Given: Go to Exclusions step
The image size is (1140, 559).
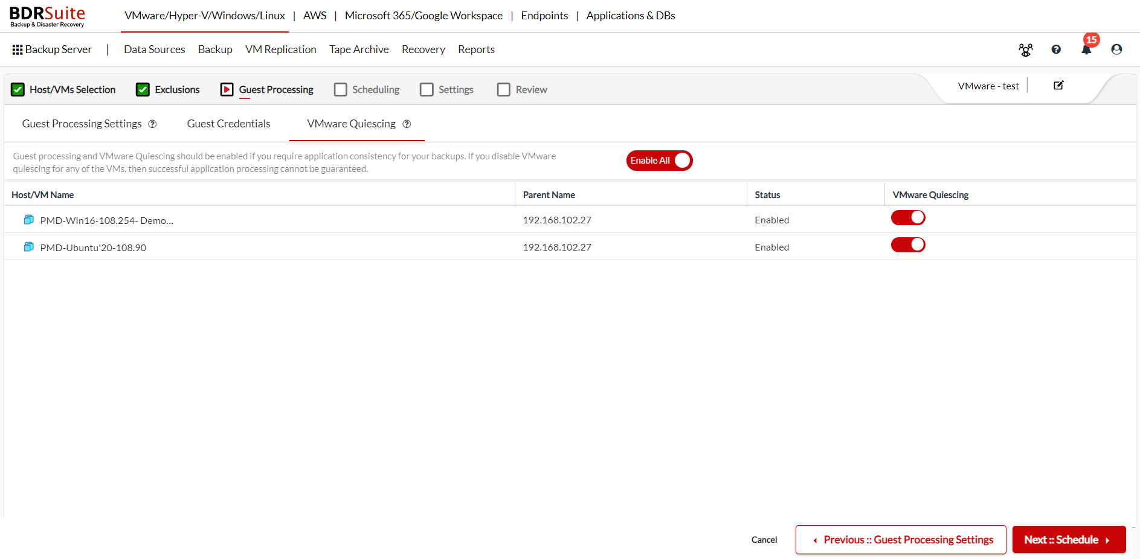Looking at the screenshot, I should point(168,89).
